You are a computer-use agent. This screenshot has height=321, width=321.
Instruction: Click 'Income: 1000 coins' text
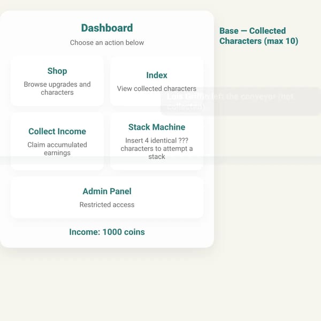[x=107, y=232]
